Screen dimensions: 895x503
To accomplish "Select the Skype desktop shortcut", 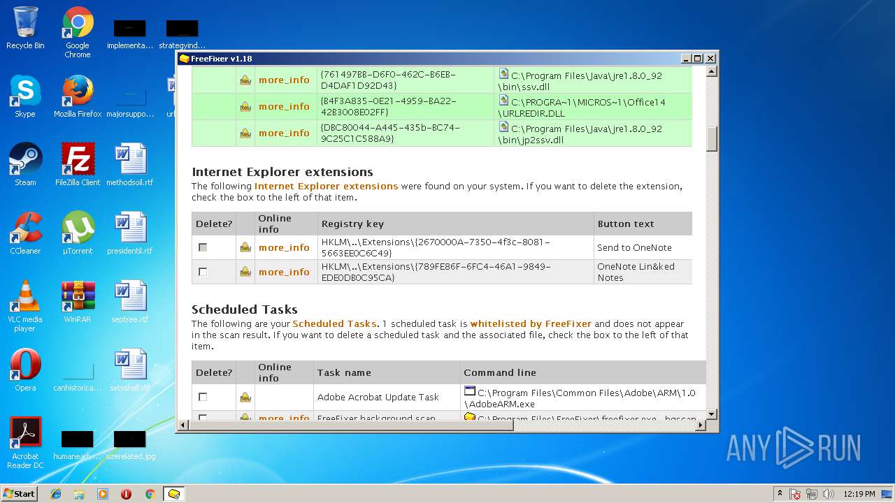I will tap(25, 96).
